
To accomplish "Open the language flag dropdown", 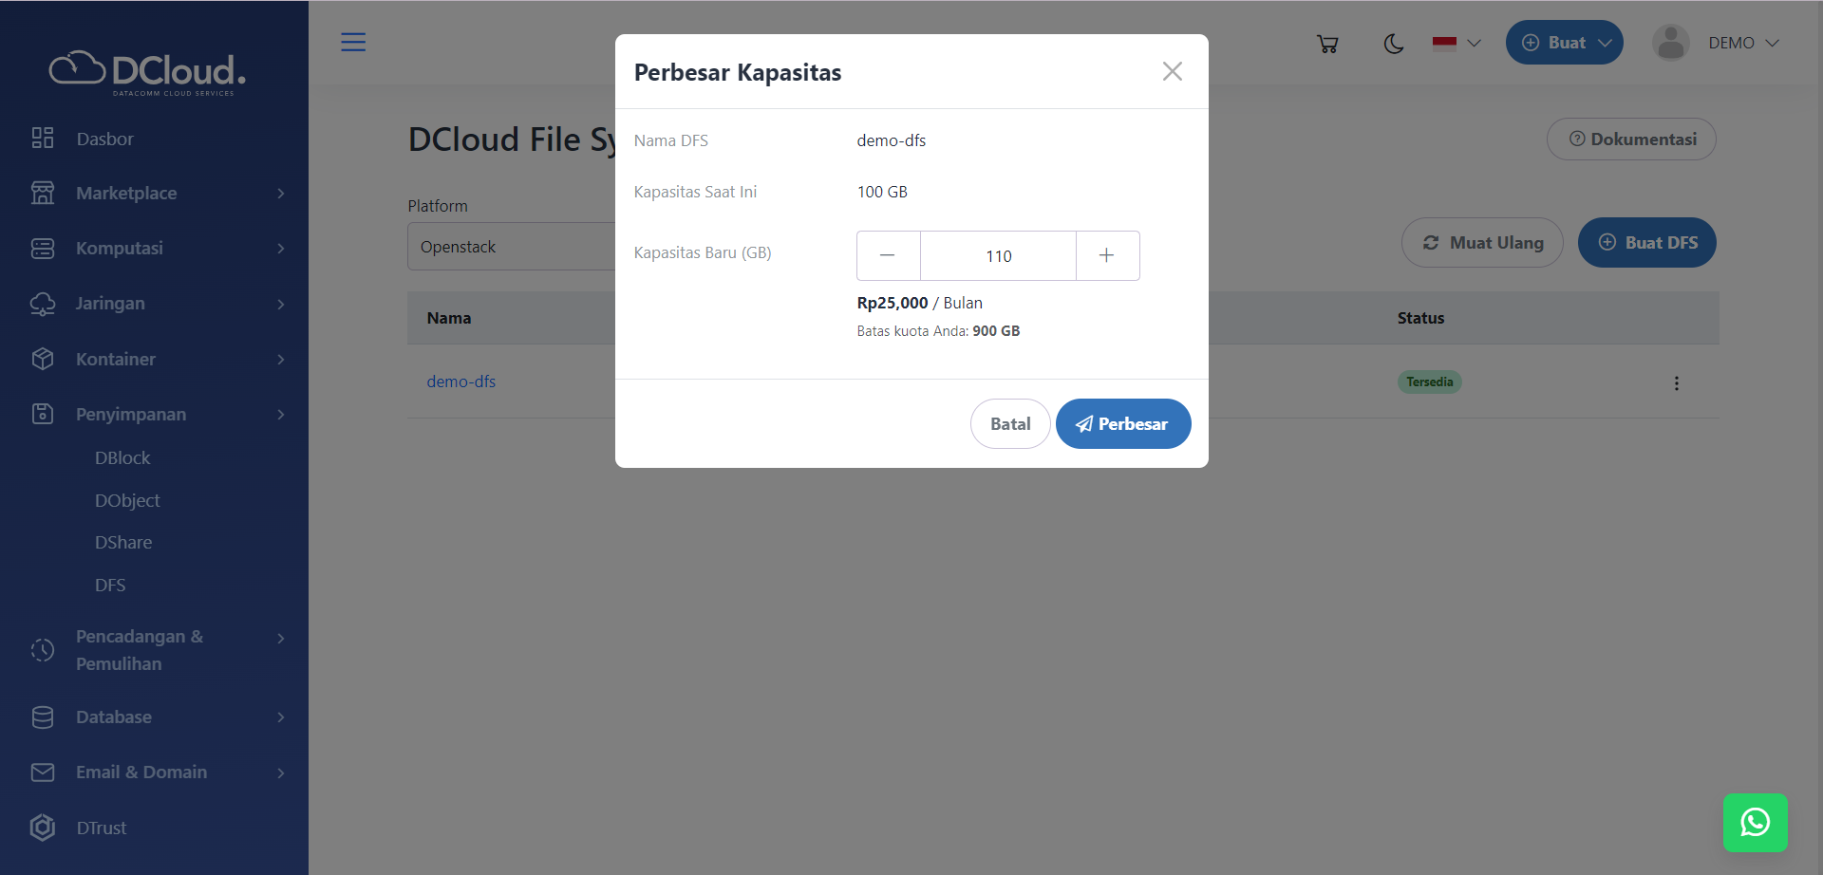I will tap(1457, 44).
